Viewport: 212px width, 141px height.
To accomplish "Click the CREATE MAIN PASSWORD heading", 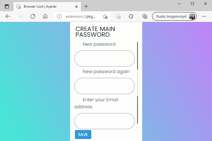I will 95,32.
